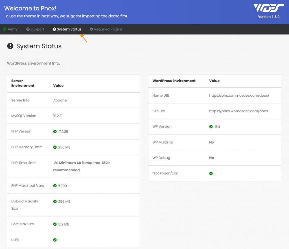Click the 'WP Debug' label
The height and width of the screenshot is (249, 289).
point(161,158)
